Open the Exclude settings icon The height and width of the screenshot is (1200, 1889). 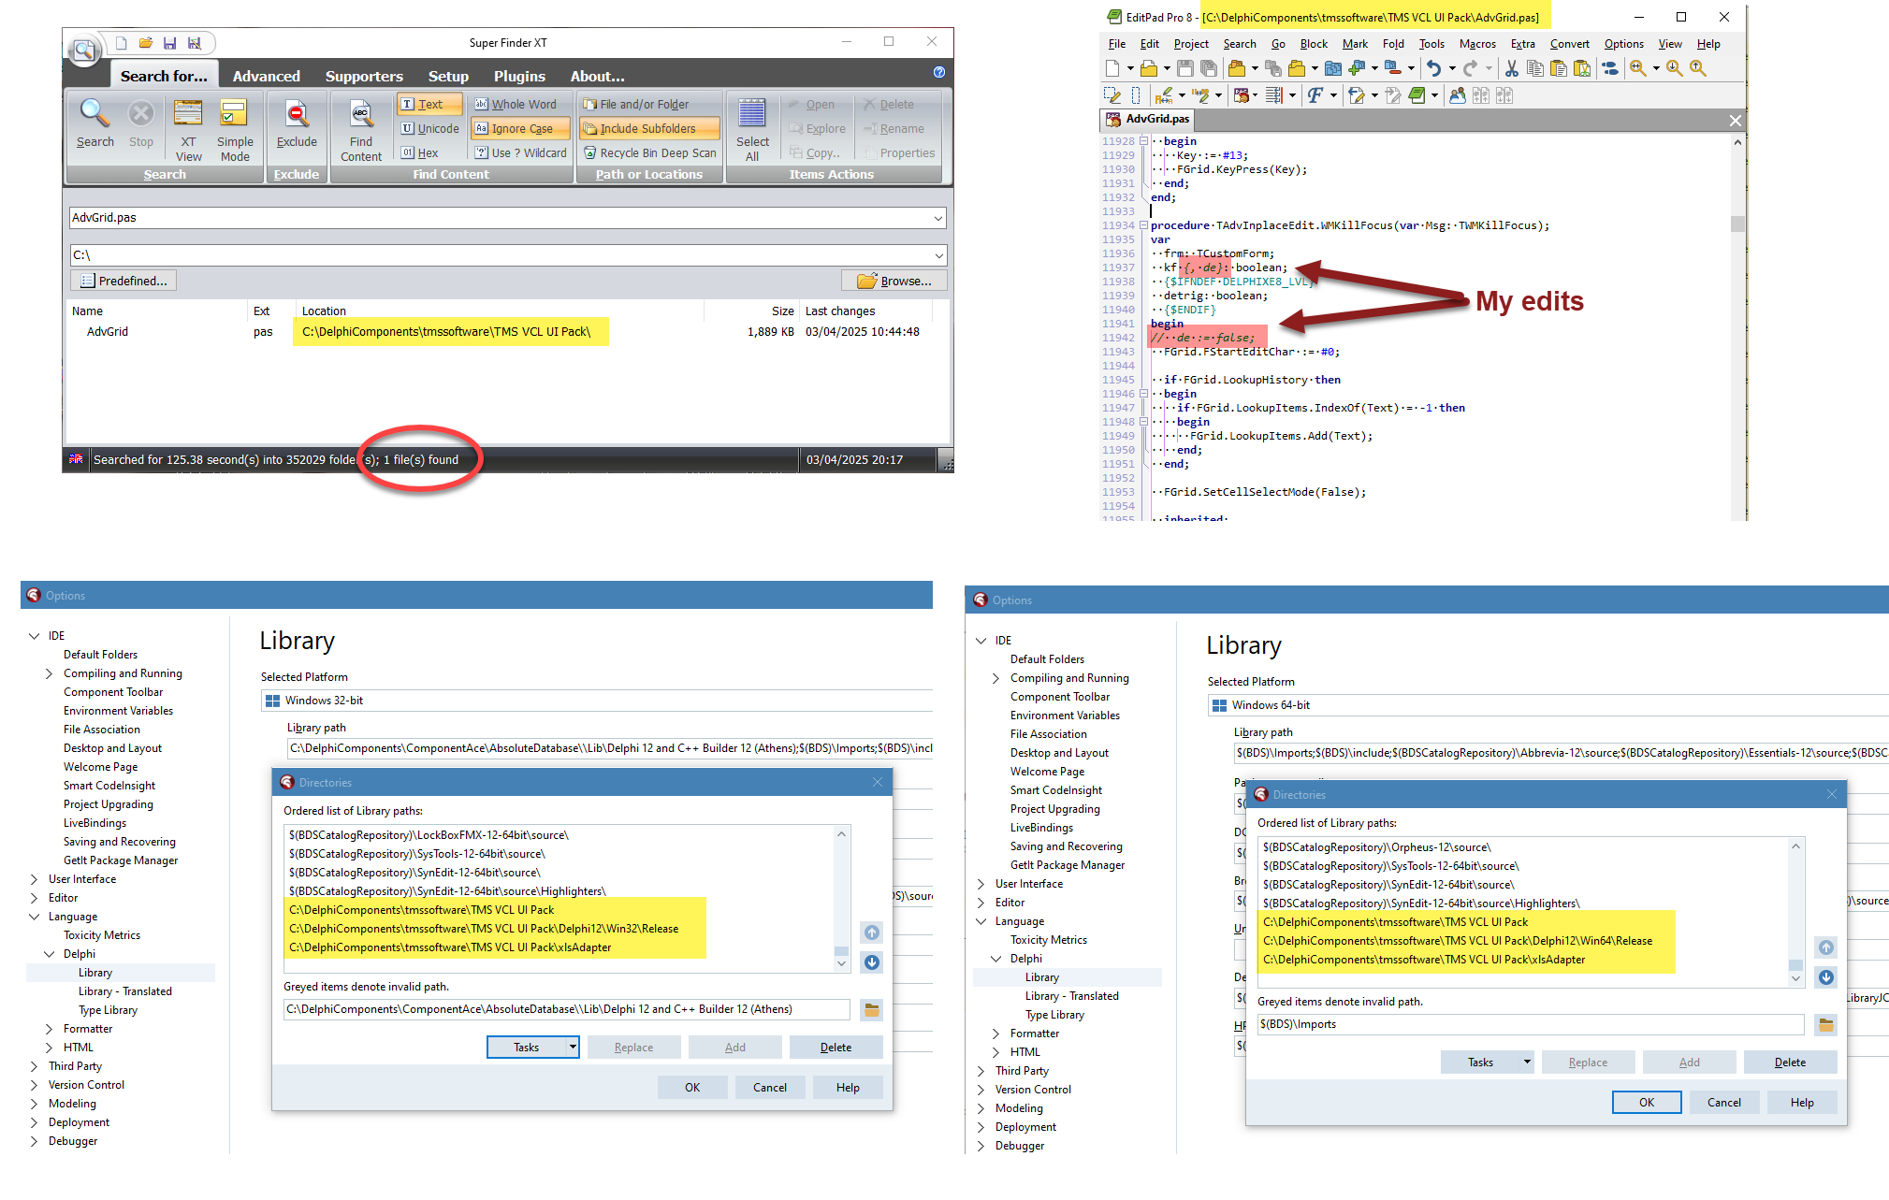click(x=297, y=123)
